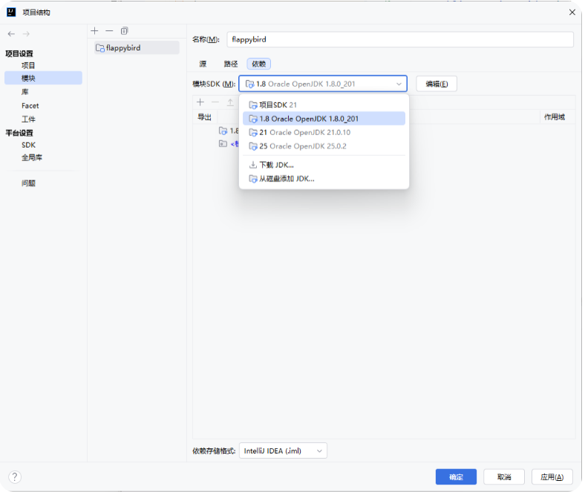Click the forward navigation arrow
585x492 pixels.
click(x=26, y=34)
